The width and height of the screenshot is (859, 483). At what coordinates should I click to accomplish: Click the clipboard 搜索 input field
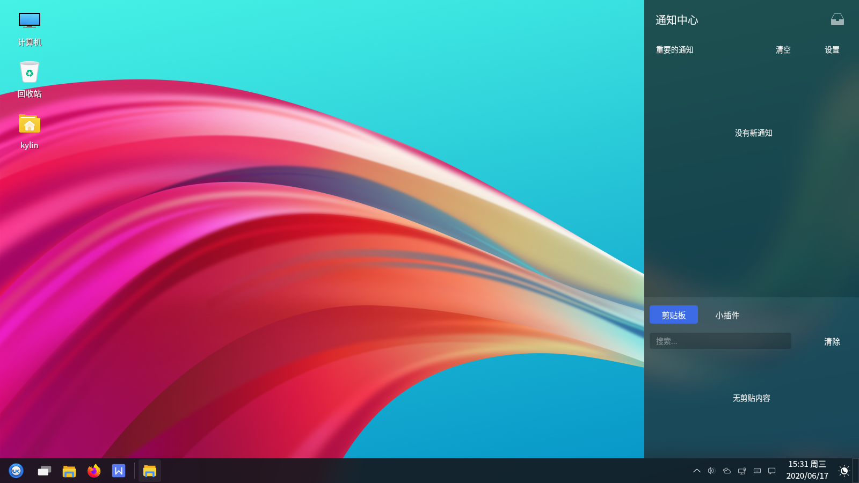720,341
